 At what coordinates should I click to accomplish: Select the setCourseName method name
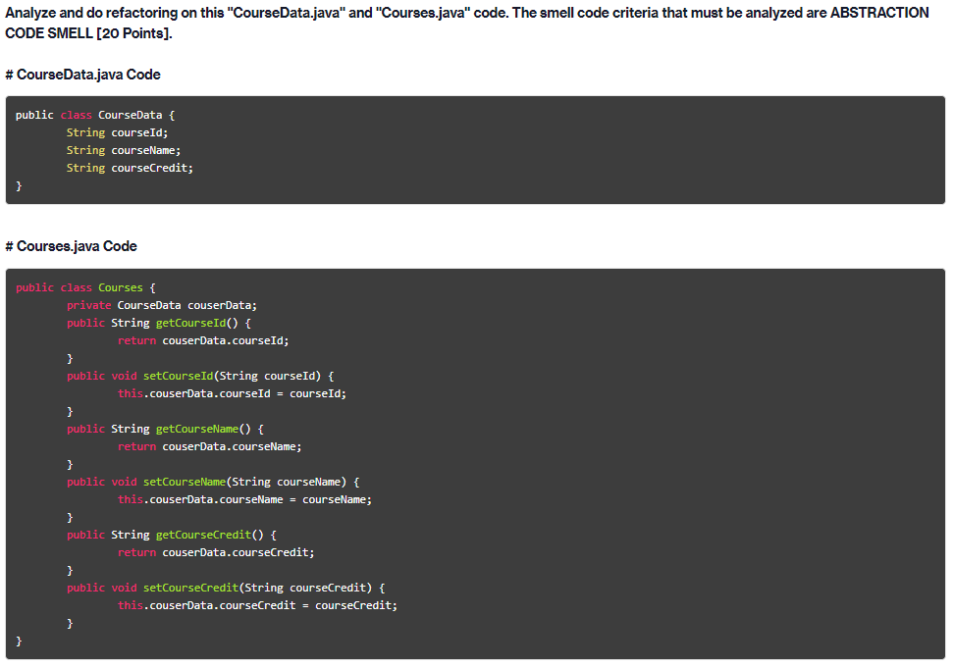(x=186, y=481)
